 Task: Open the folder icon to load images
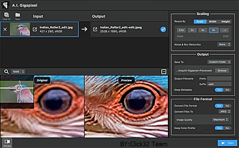(x=18, y=15)
